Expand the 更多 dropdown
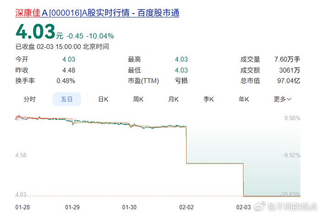The image size is (321, 215). point(282,99)
